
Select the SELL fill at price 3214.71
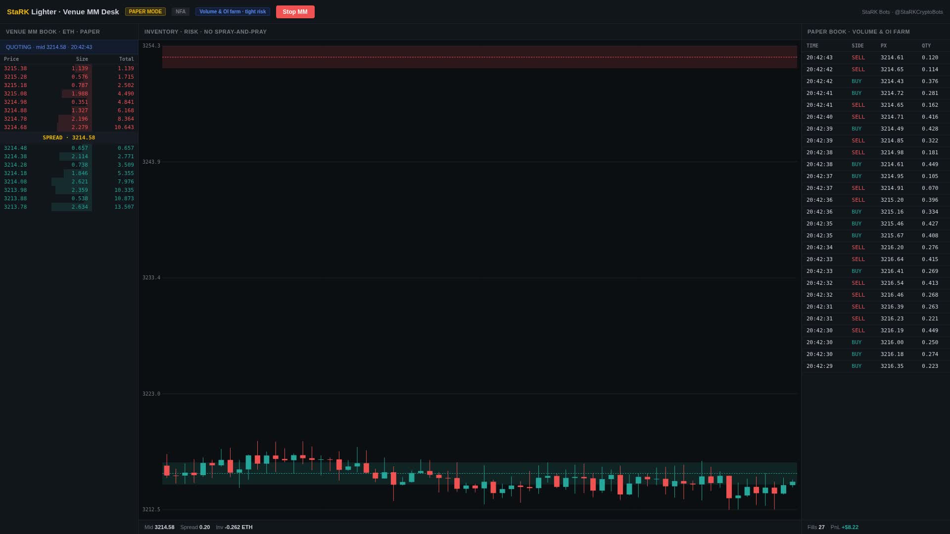pos(875,117)
